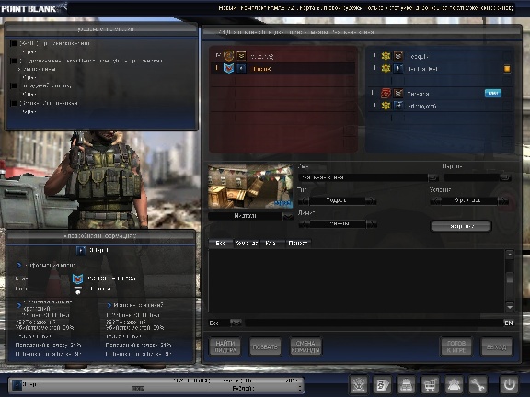Viewport: 530px width, 397px height.
Task: Click the blue shield badge of highlighted red player
Action: tap(229, 68)
